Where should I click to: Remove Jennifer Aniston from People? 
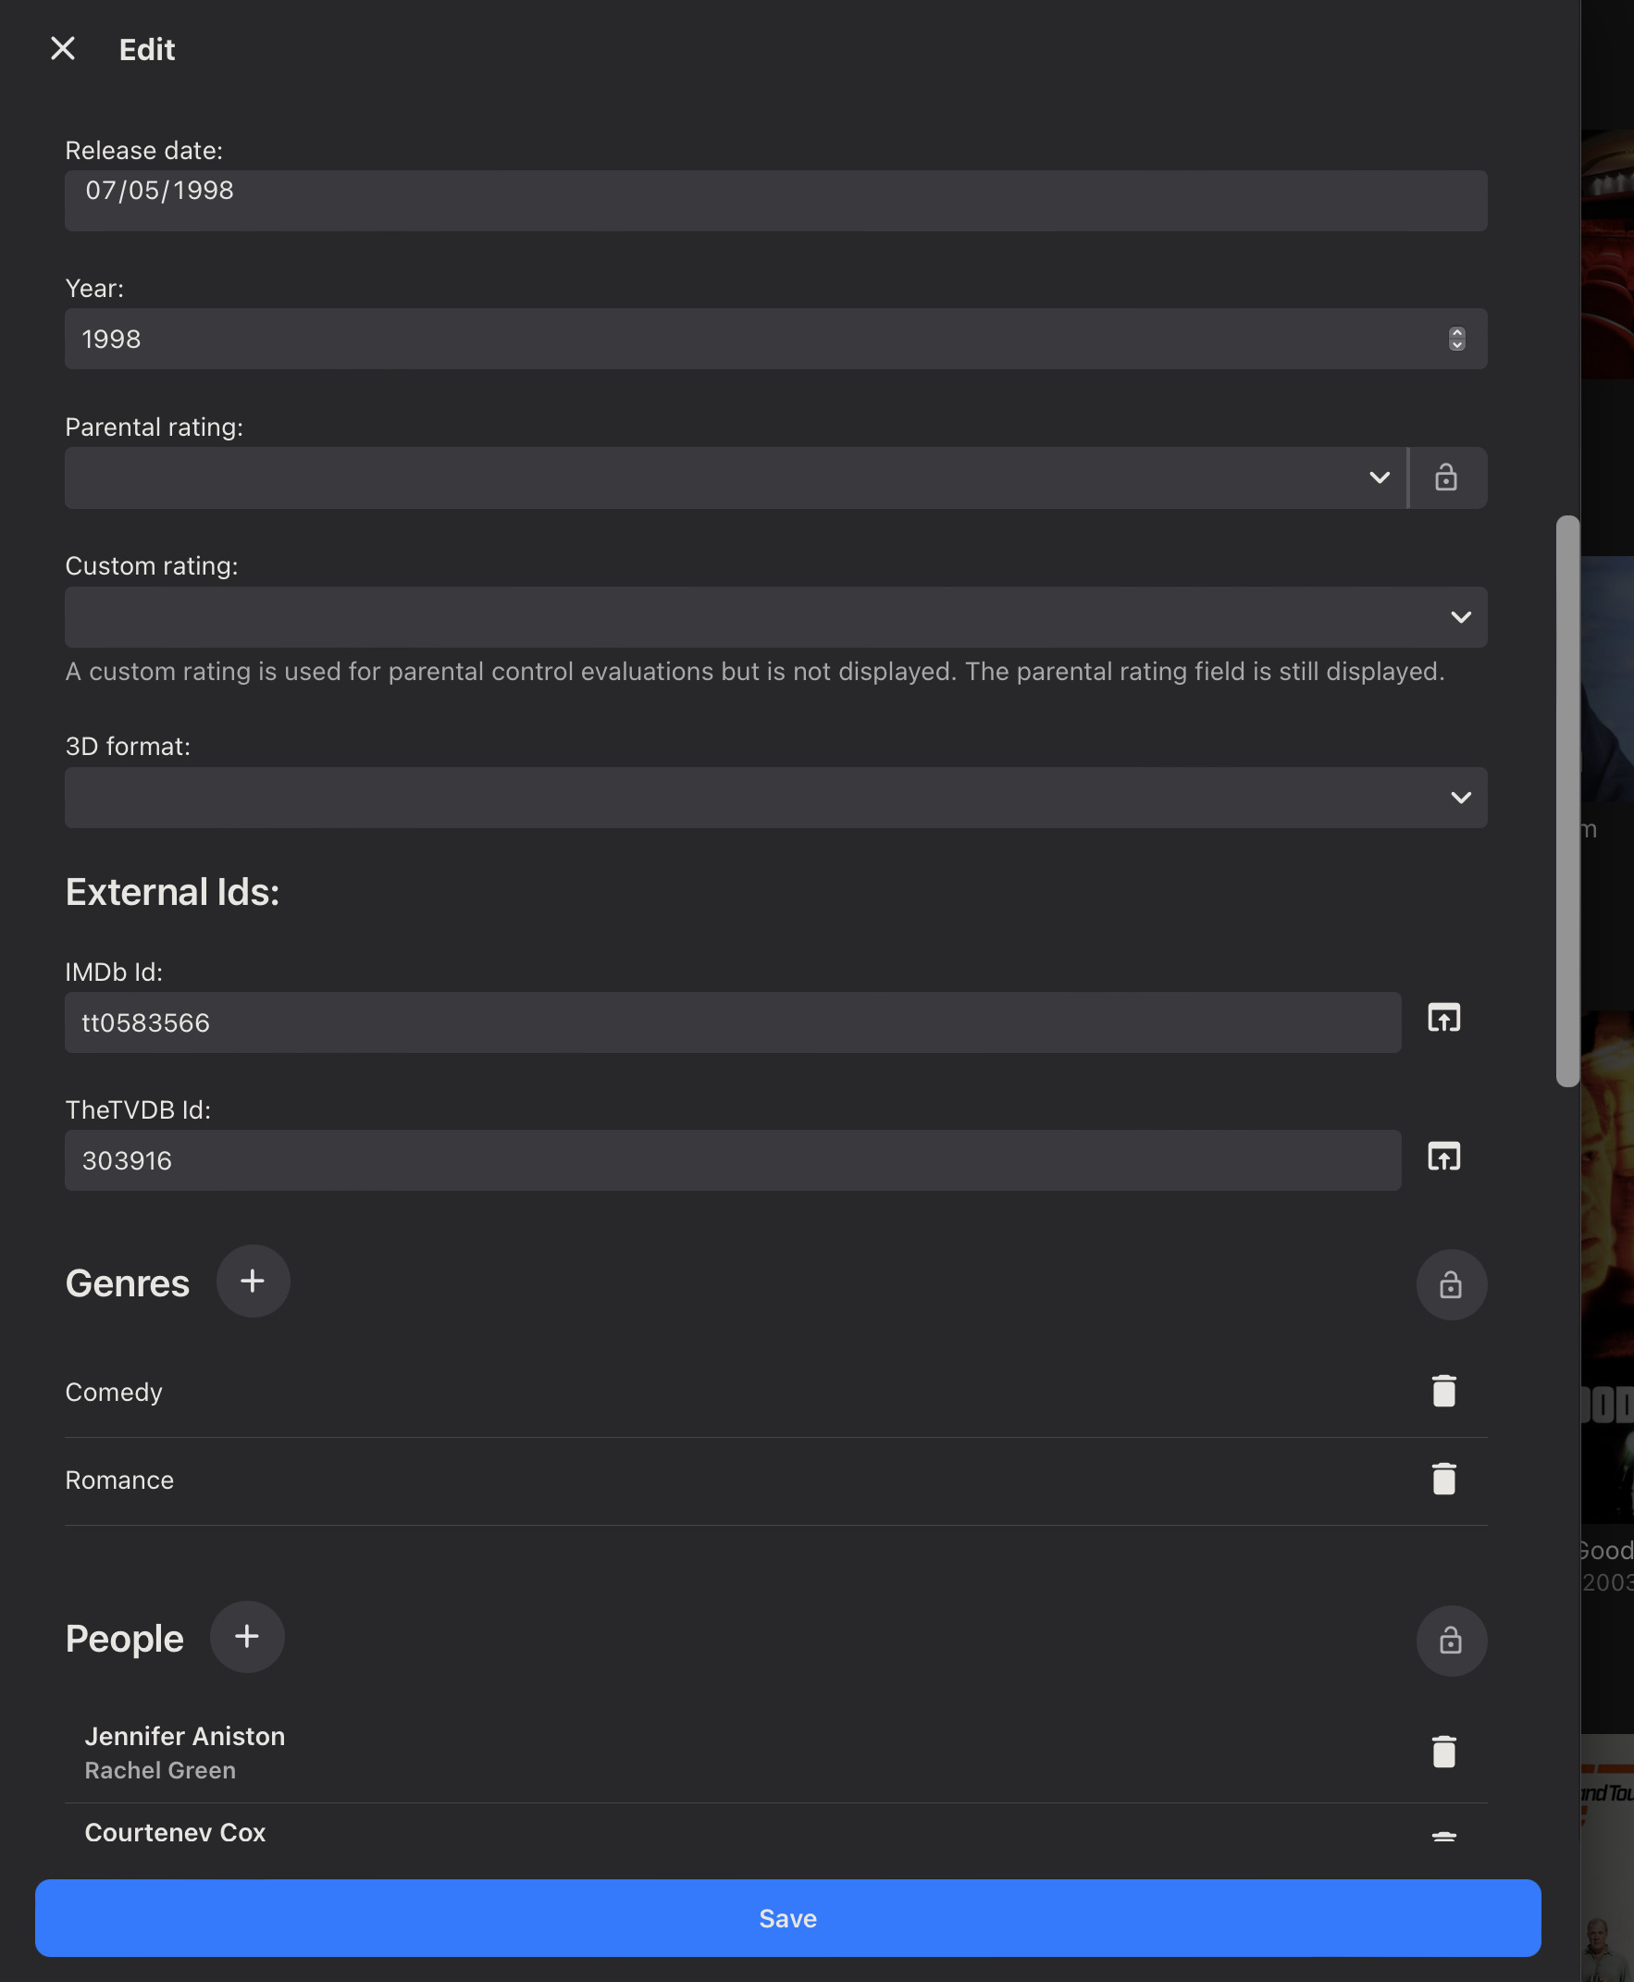(x=1444, y=1753)
